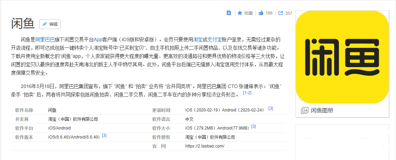Open the 闲鱼图册 album label
The height and width of the screenshot is (160, 396).
322,110
